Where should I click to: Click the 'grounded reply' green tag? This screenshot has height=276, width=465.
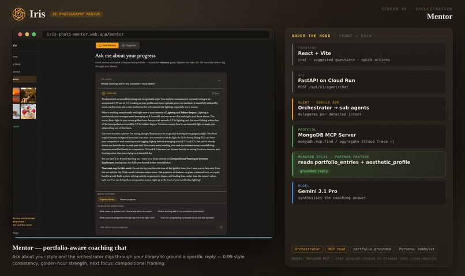point(314,171)
